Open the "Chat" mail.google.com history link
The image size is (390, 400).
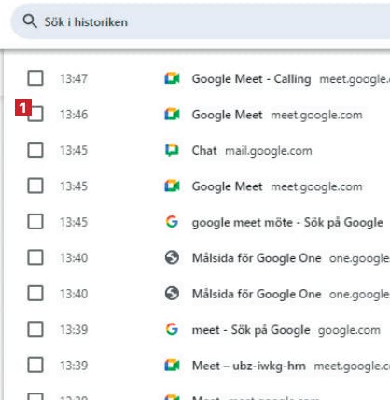point(204,150)
